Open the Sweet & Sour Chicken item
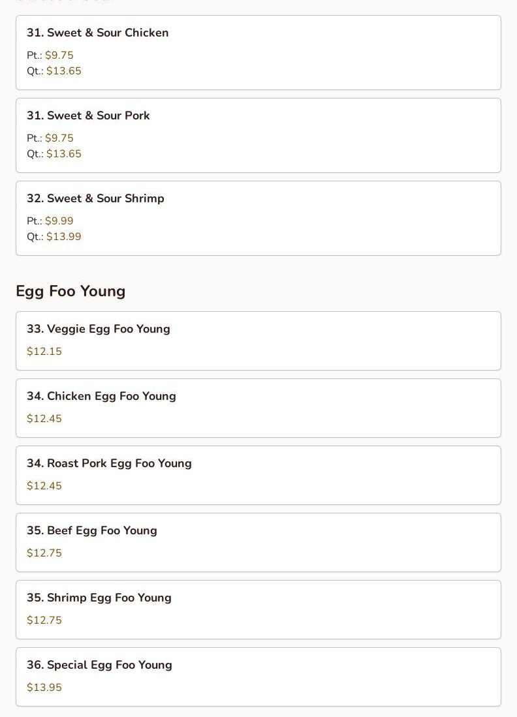Viewport: 517px width, 717px height. tap(258, 53)
